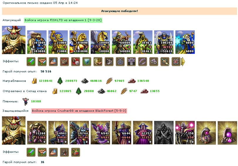Open defender link Crusher88 BlackForest
The height and width of the screenshot is (166, 238).
(x=79, y=111)
